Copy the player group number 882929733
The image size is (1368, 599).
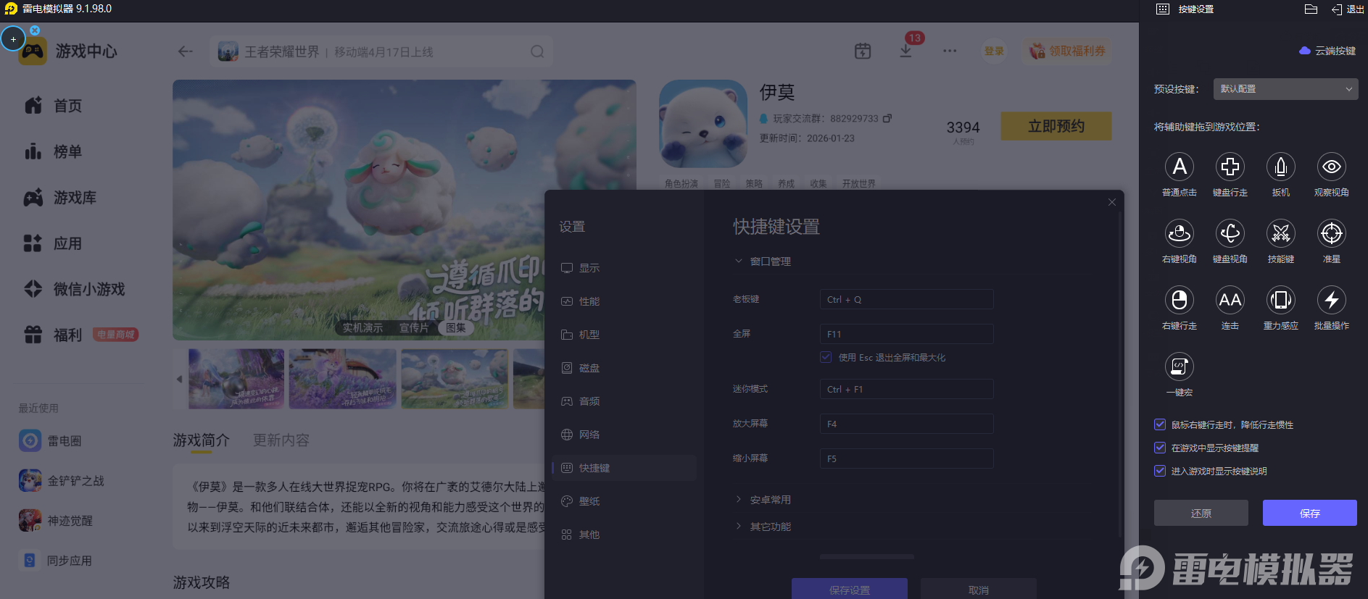pyautogui.click(x=887, y=118)
